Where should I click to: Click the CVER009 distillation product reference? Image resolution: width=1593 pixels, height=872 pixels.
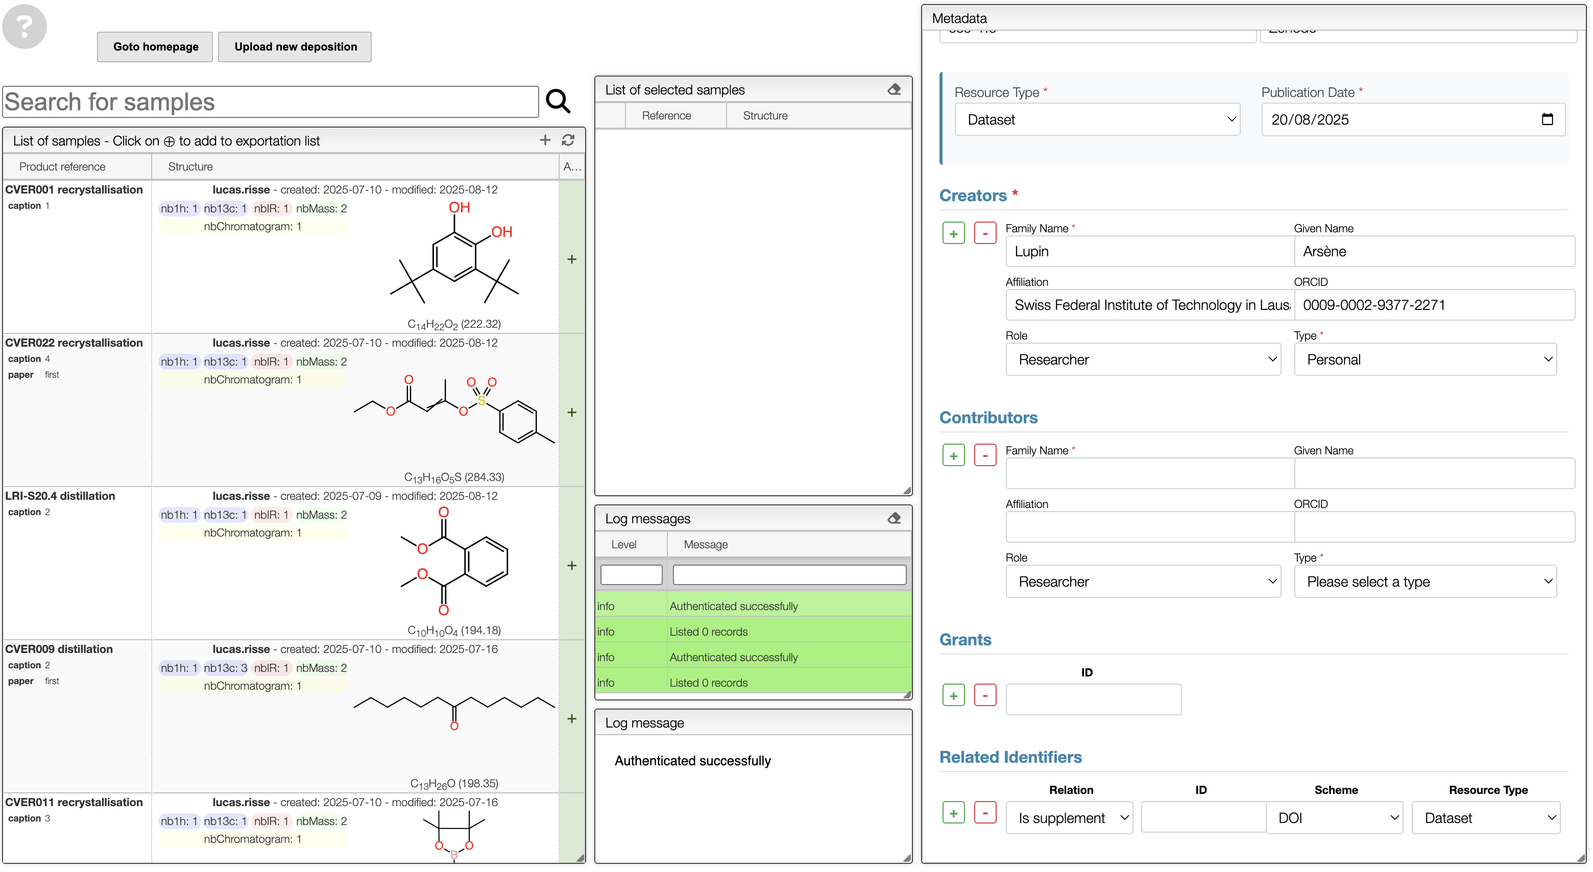pos(59,649)
